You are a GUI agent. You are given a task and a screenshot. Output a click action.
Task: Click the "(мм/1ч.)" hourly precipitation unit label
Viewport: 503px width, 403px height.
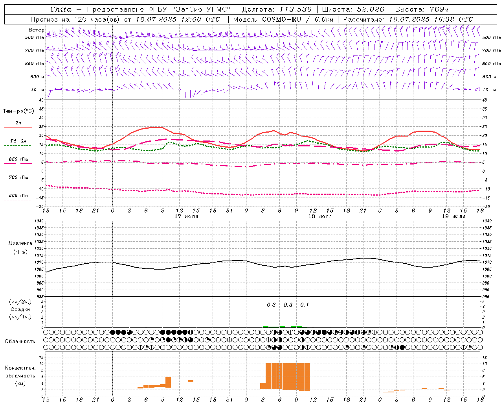[20, 317]
